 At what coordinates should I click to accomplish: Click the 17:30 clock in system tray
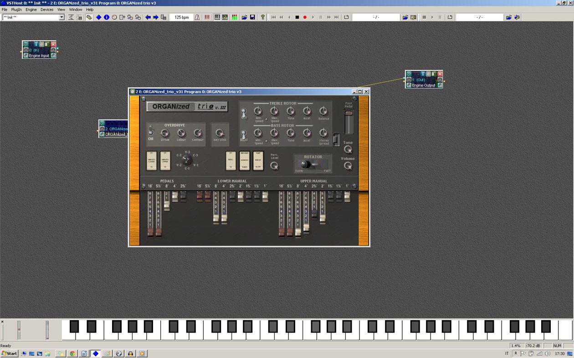[560, 353]
